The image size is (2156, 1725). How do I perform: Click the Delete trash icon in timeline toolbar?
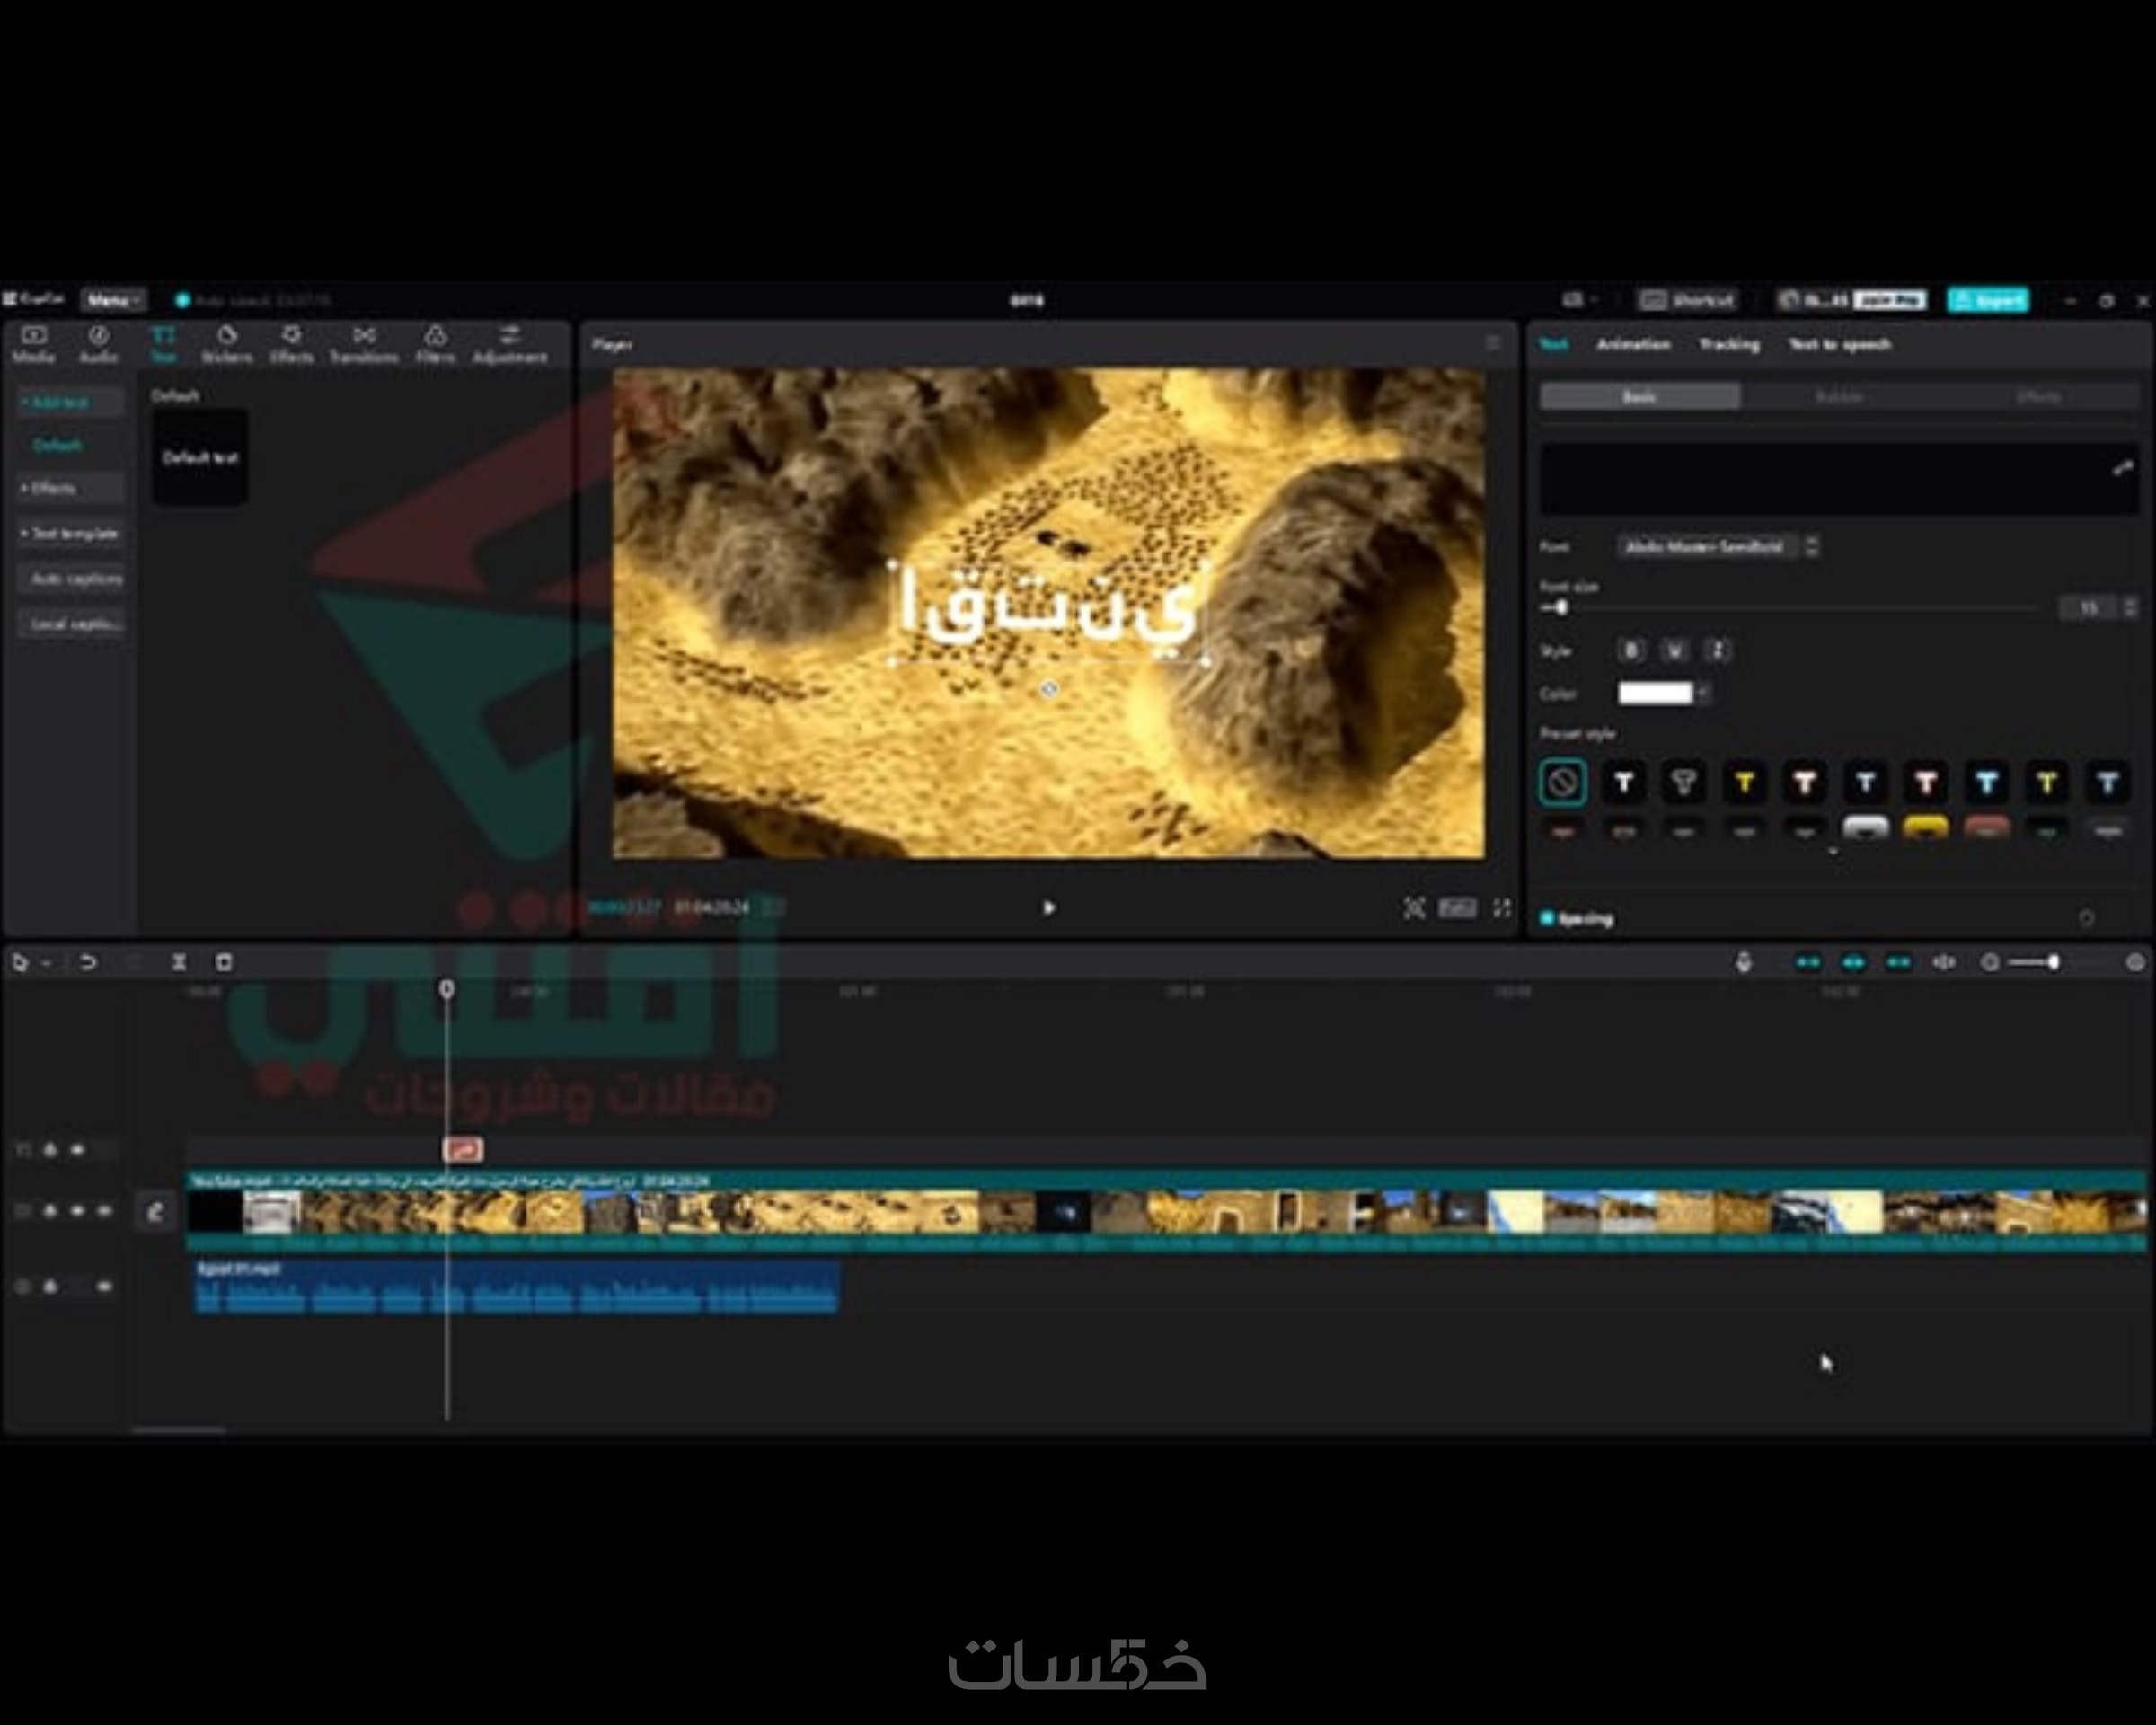224,962
